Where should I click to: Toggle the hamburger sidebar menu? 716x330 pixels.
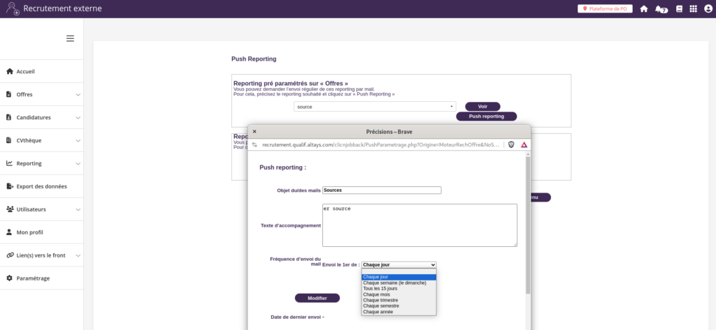[70, 38]
